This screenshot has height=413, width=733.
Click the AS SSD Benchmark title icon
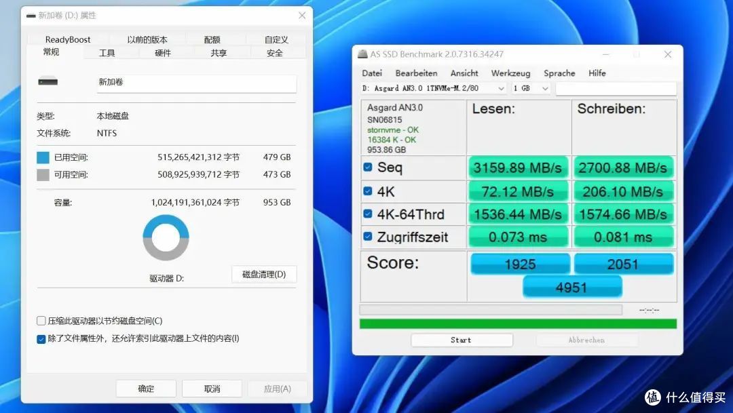coord(362,54)
